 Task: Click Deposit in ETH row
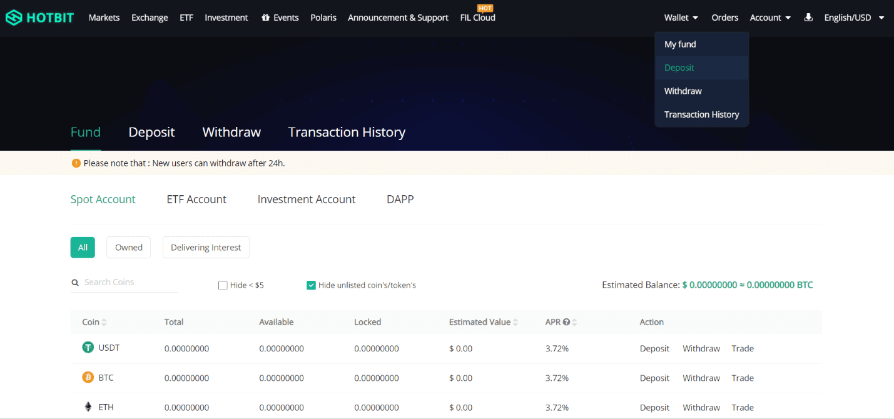click(654, 407)
